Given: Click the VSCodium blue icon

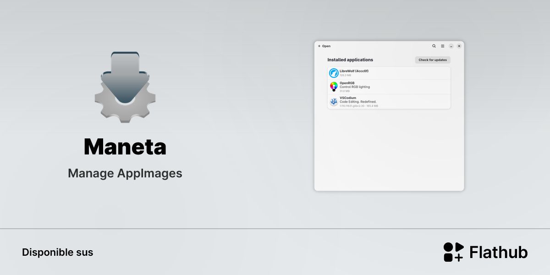Looking at the screenshot, I should click(334, 102).
